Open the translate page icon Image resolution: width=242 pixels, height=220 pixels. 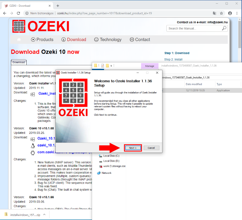click(x=214, y=13)
